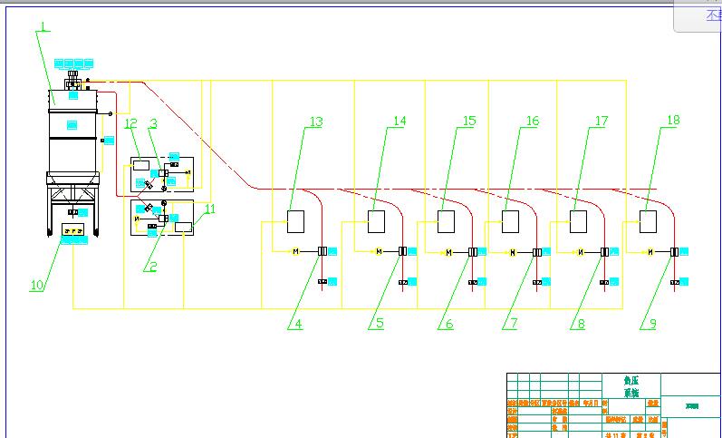Click the cyan tag directly right of valve 4
This screenshot has width=722, height=438.
[x=332, y=251]
